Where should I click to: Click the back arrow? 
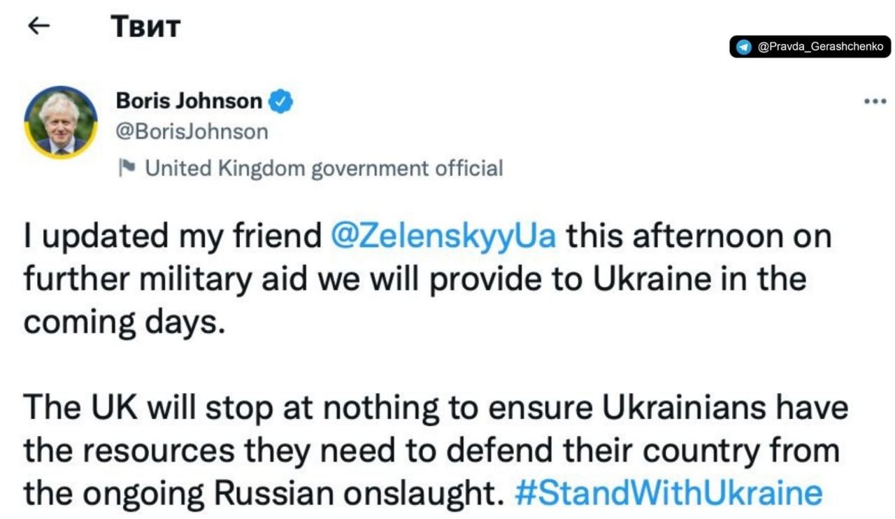click(x=38, y=26)
